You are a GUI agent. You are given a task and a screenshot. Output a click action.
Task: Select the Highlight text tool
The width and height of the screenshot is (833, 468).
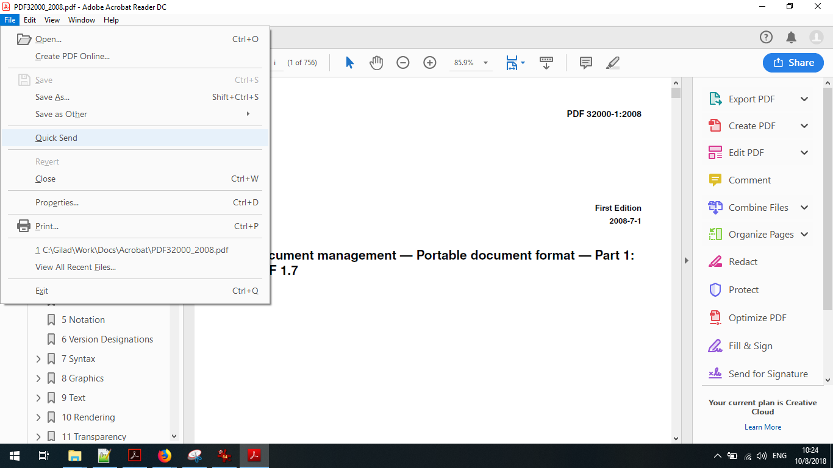(612, 62)
